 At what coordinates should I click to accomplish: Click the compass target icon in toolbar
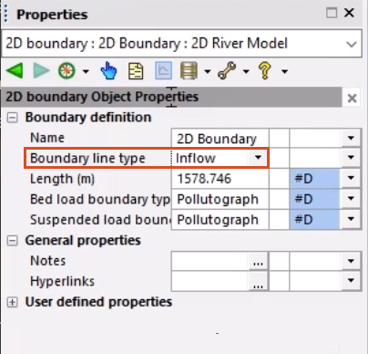point(66,71)
